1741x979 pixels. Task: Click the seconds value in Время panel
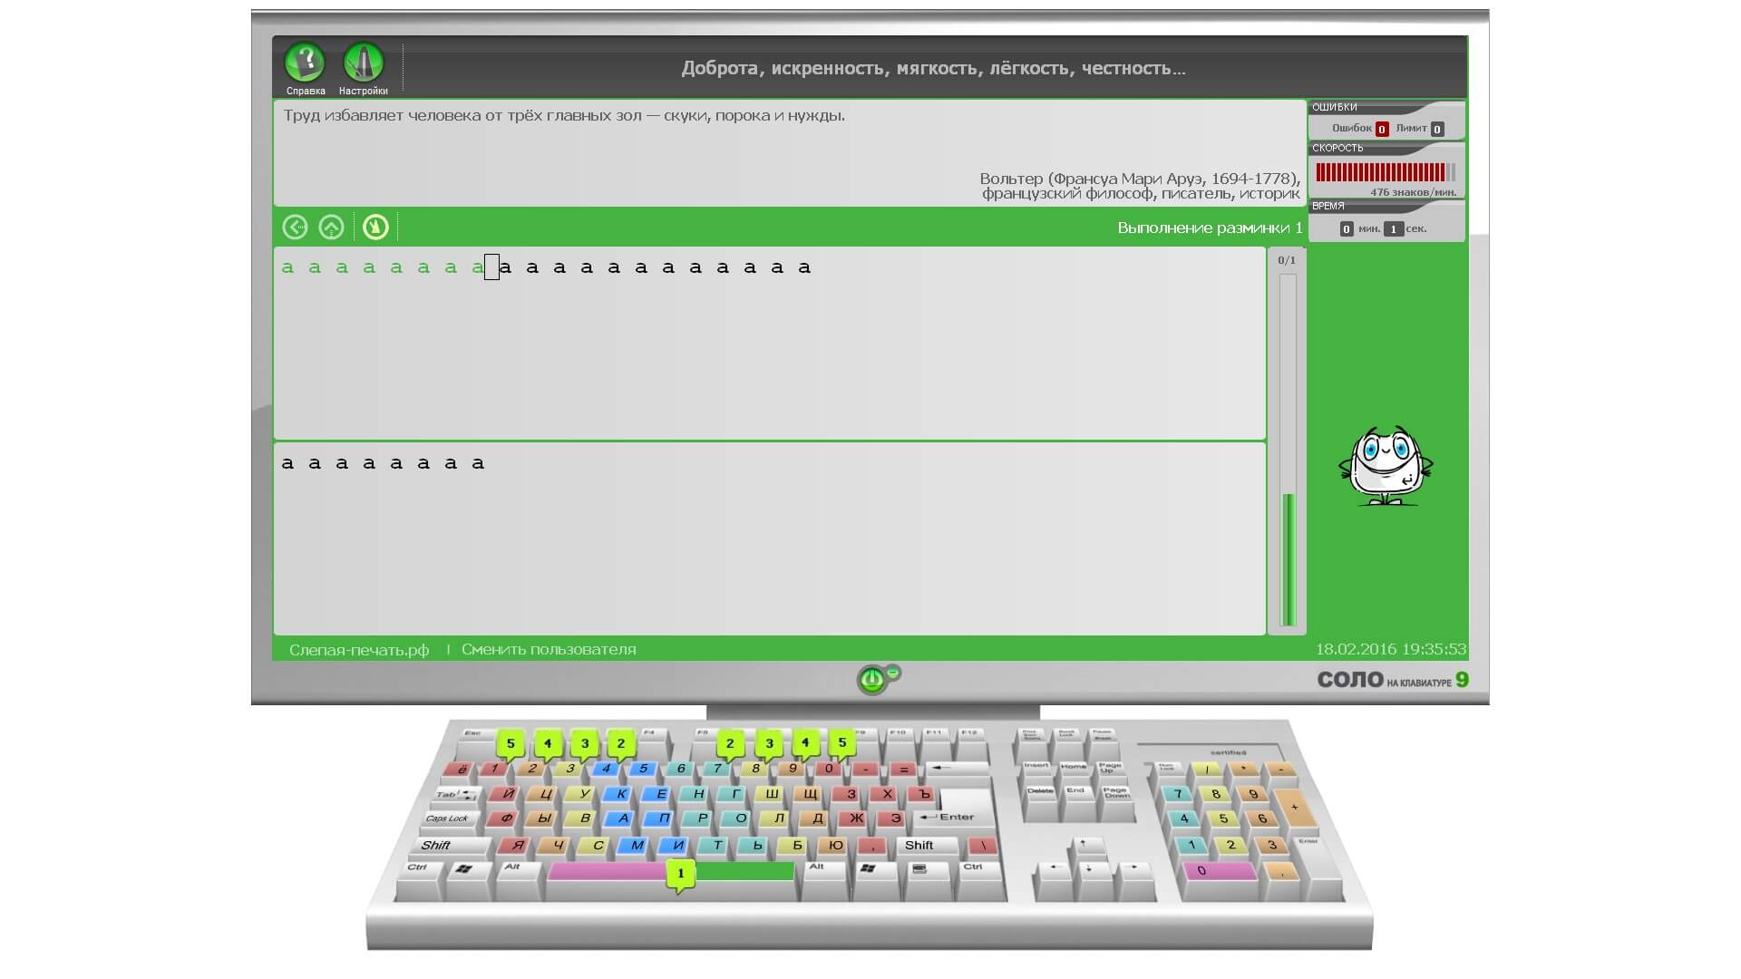click(1394, 228)
